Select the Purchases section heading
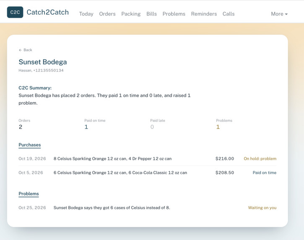Image resolution: width=304 pixels, height=240 pixels. (30, 145)
